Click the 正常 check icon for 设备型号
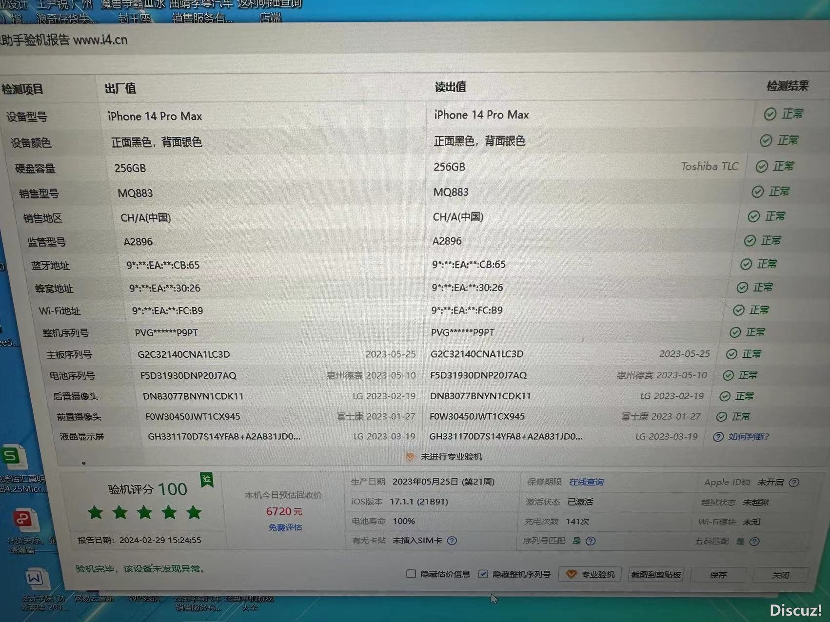Screen dimensions: 830x622 coord(770,114)
